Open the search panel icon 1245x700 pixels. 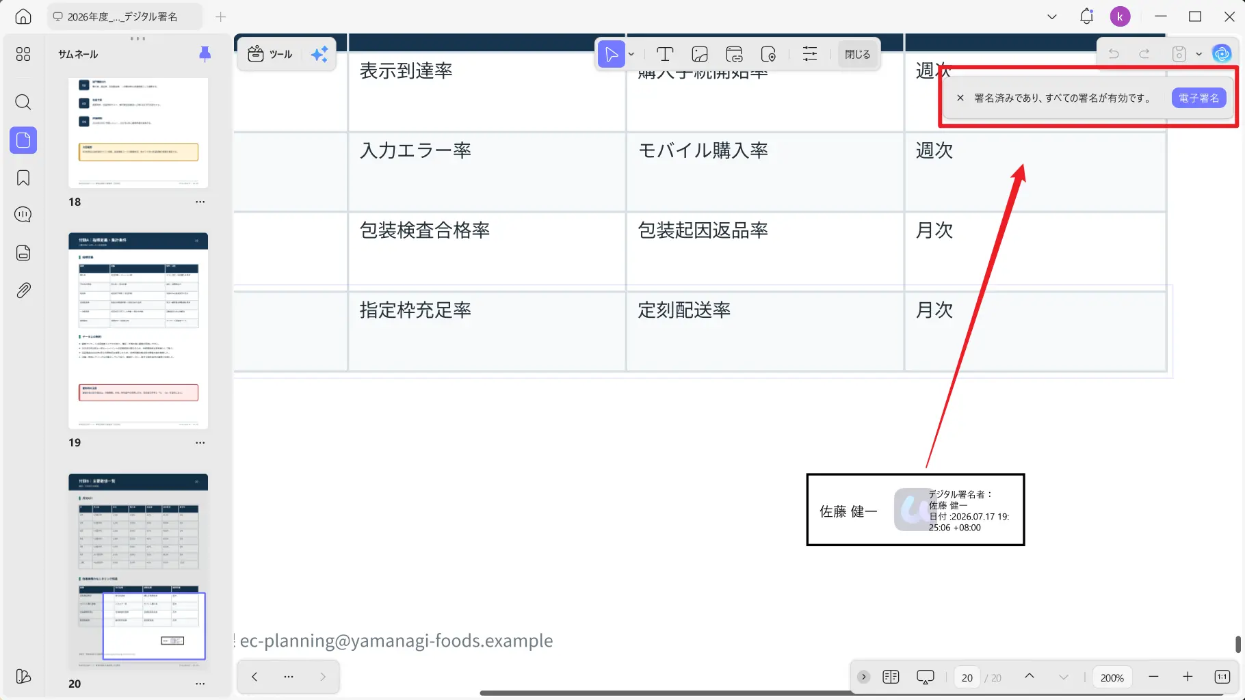pyautogui.click(x=23, y=103)
